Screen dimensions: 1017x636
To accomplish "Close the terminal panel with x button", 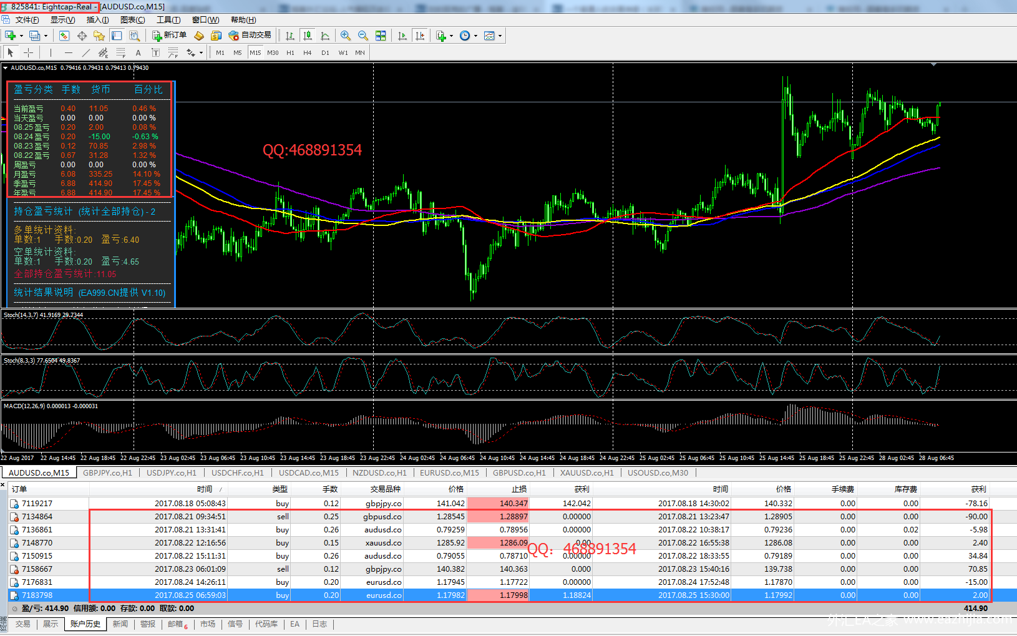I will pyautogui.click(x=3, y=484).
